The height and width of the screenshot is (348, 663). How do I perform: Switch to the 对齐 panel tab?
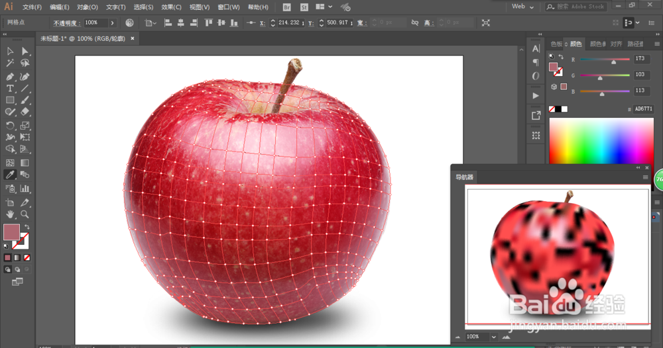click(x=616, y=44)
